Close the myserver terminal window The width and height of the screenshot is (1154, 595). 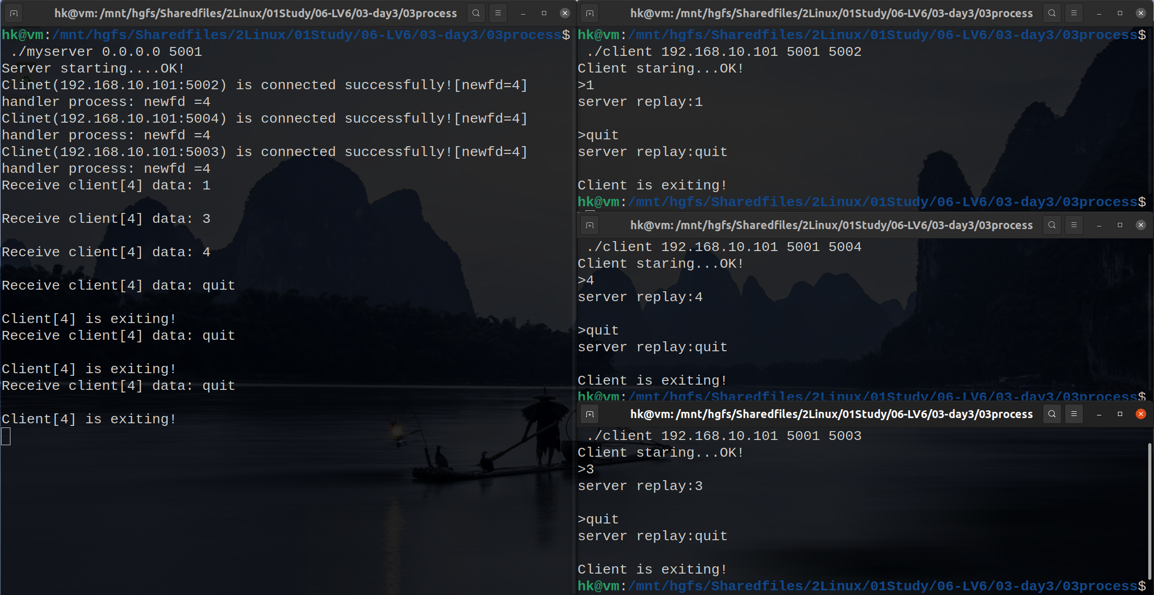565,13
